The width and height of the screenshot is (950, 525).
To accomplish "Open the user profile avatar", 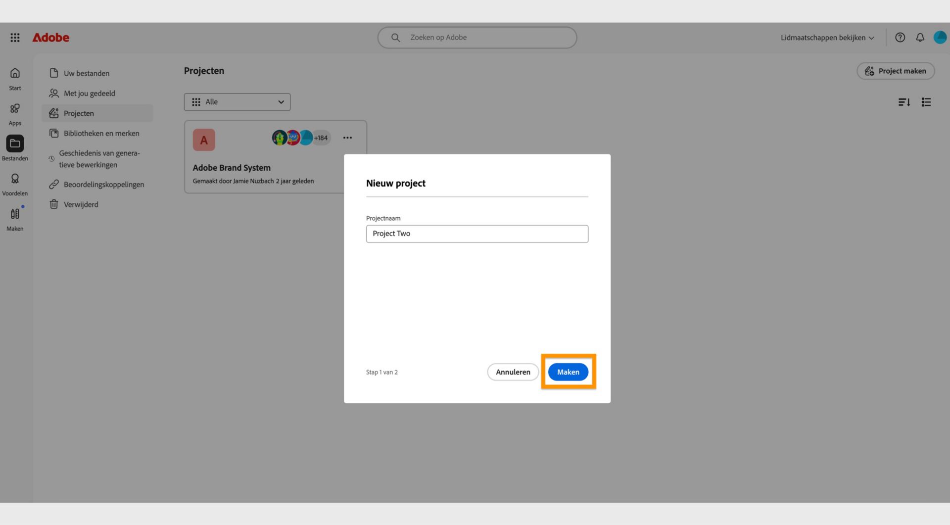I will click(940, 38).
